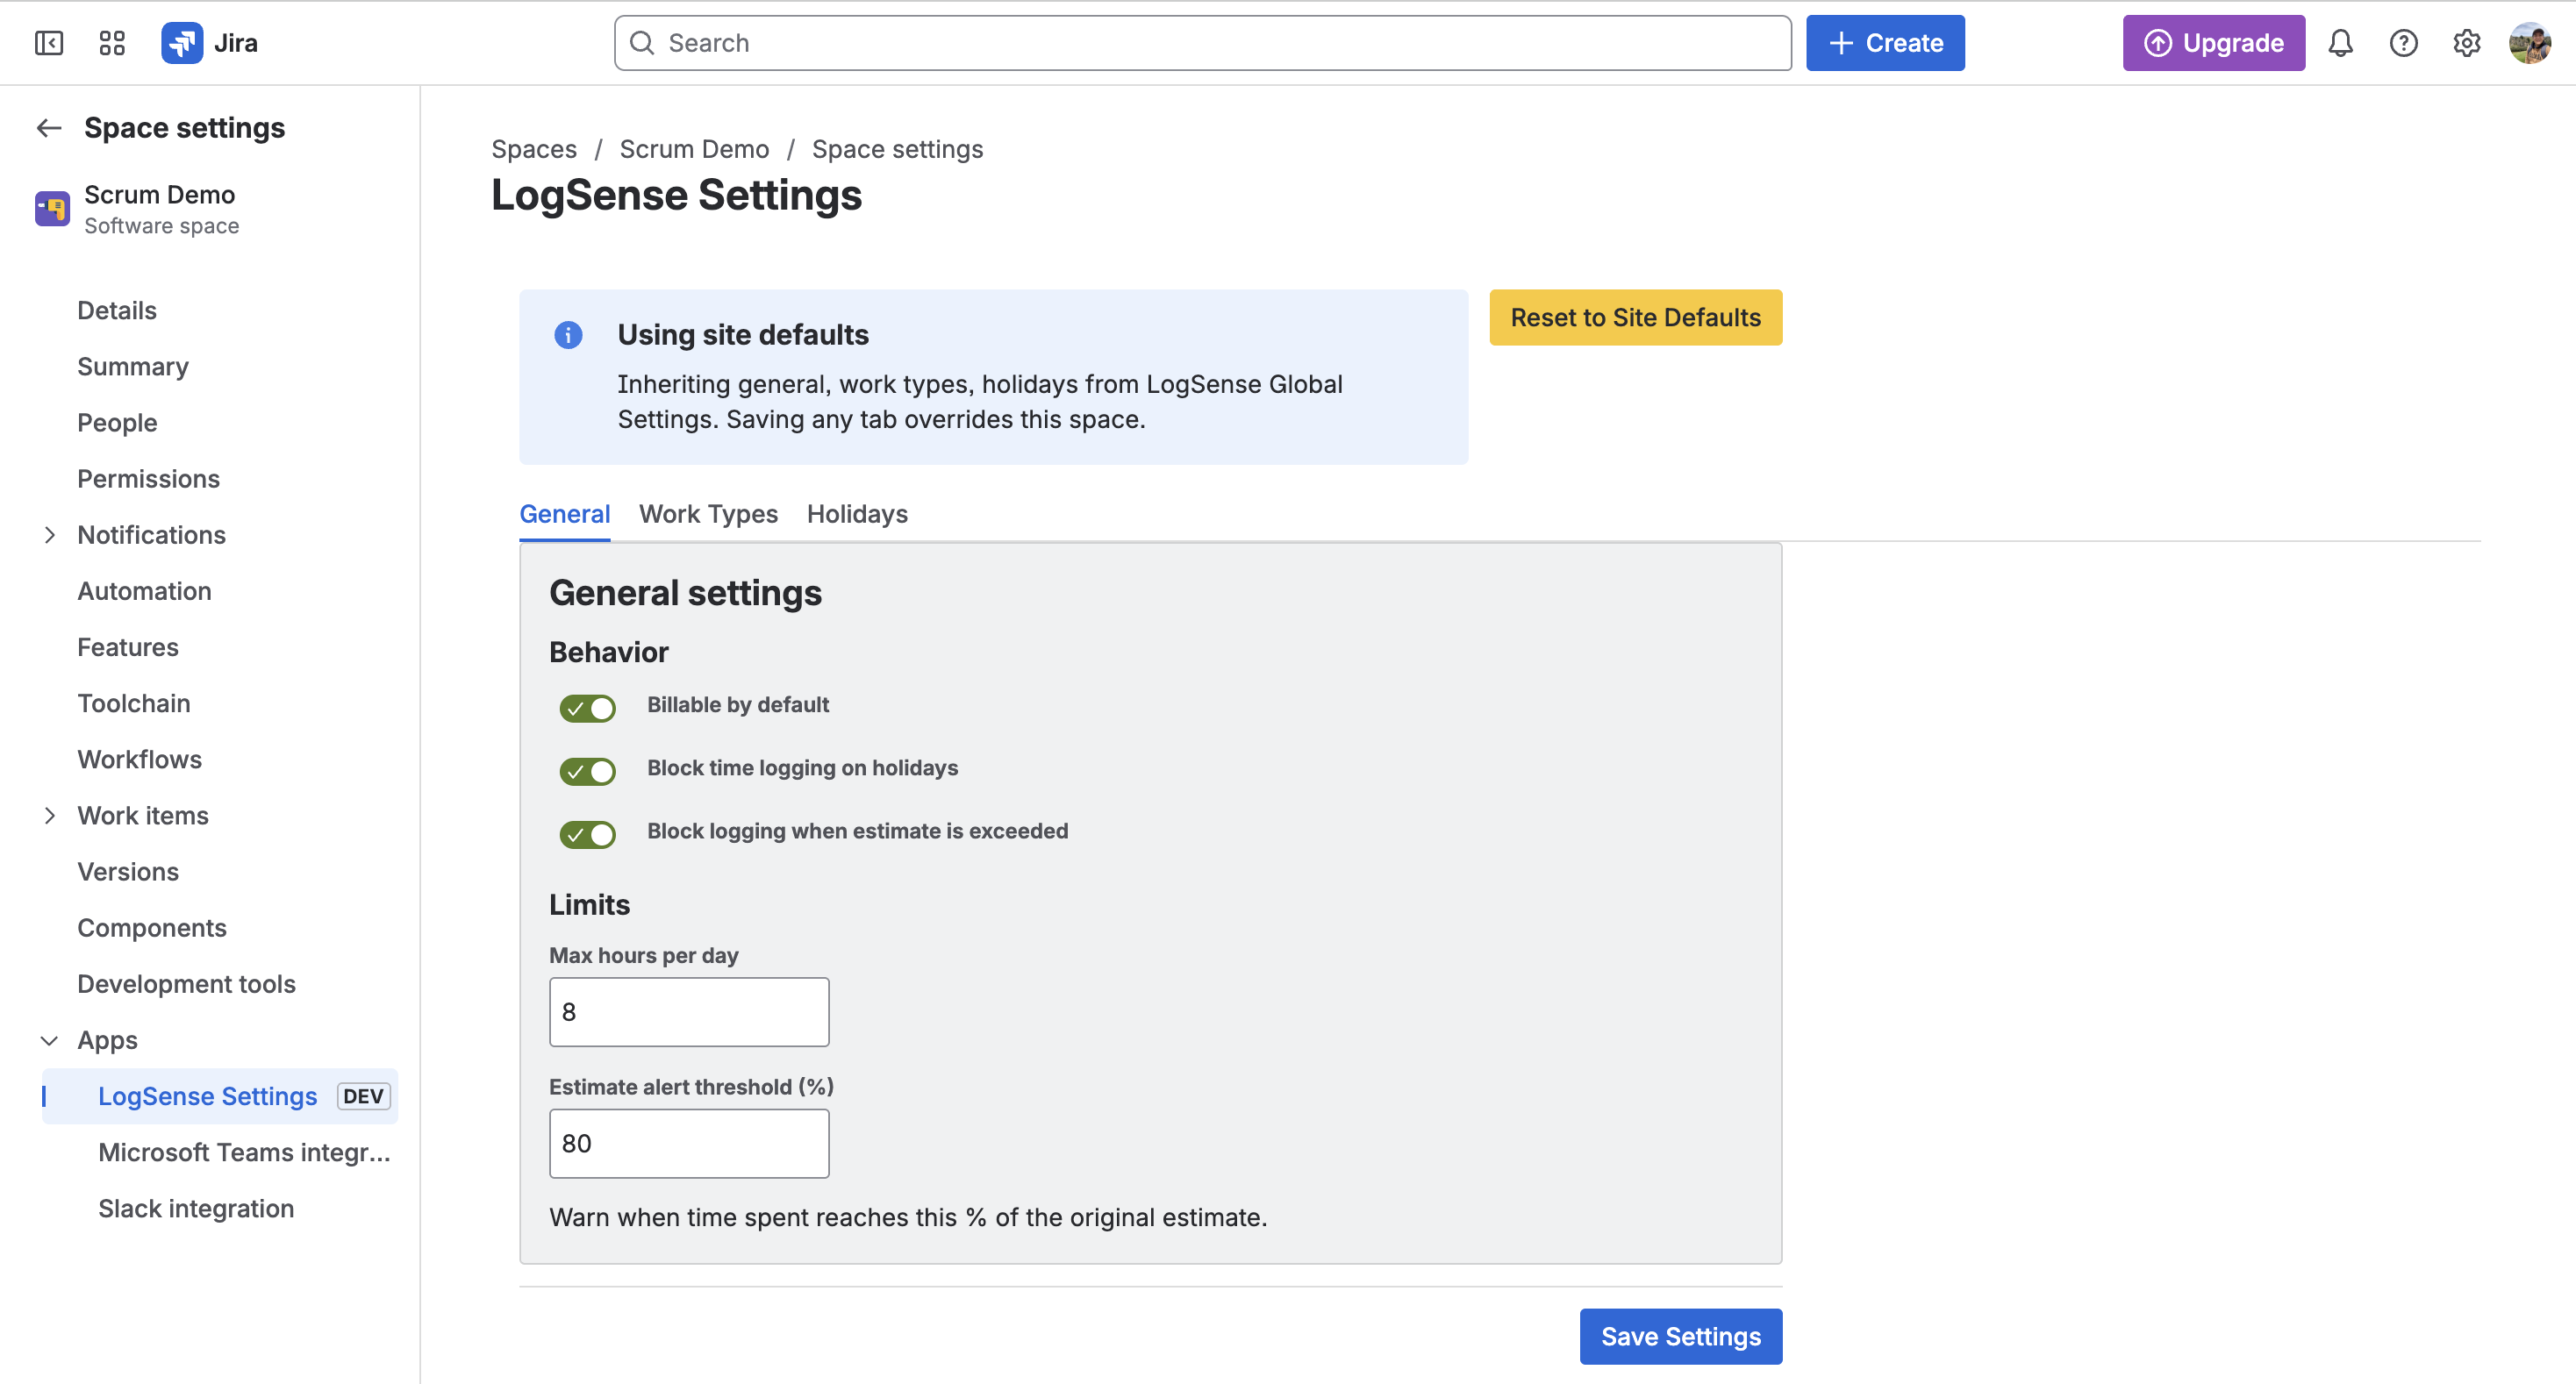
Task: Switch to the Holidays tab
Action: (857, 514)
